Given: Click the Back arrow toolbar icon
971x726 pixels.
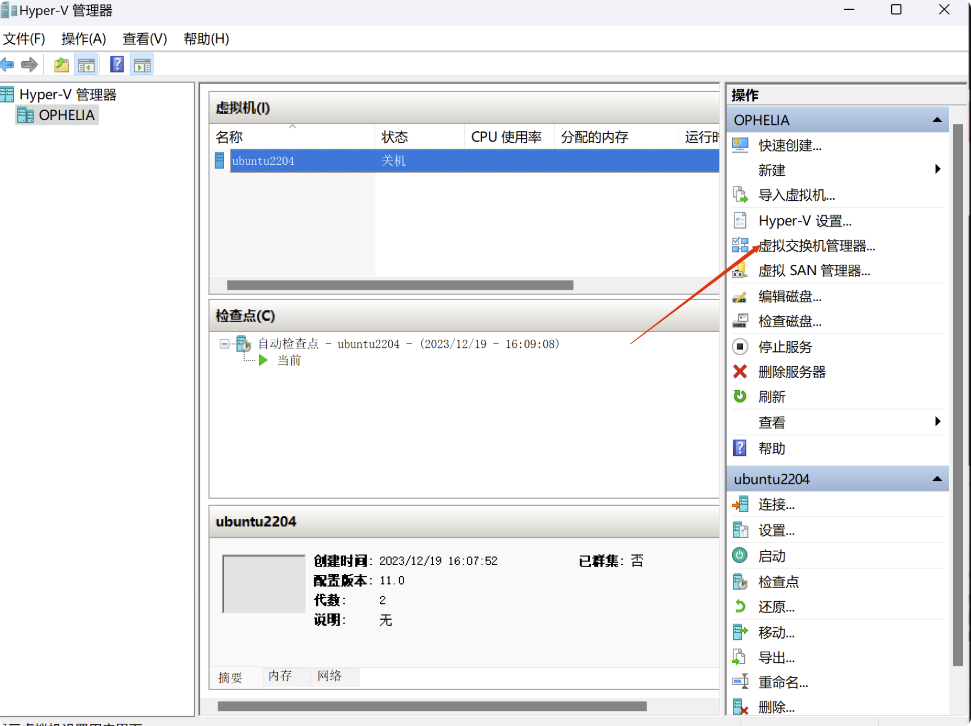Looking at the screenshot, I should click(8, 65).
